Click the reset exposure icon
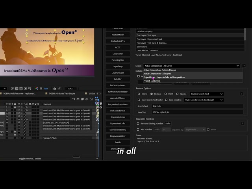The image size is (252, 189). (41, 89)
